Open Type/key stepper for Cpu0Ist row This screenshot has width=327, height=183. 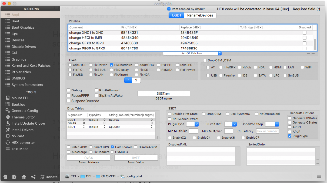104,127
